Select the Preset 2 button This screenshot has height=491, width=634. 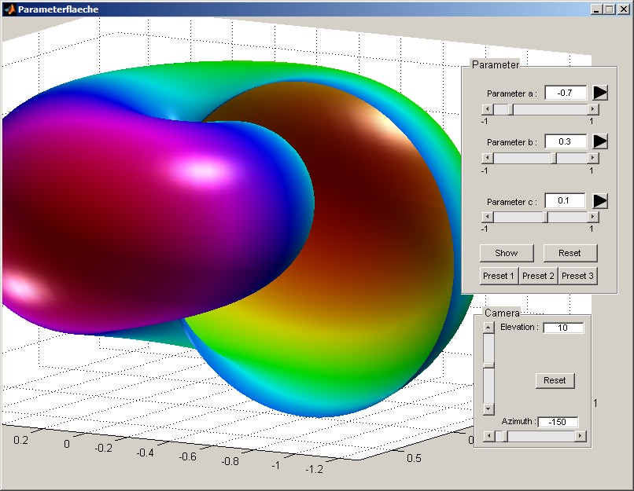tap(538, 276)
